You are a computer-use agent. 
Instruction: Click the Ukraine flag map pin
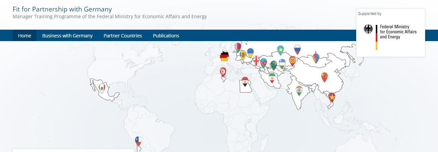(251, 52)
